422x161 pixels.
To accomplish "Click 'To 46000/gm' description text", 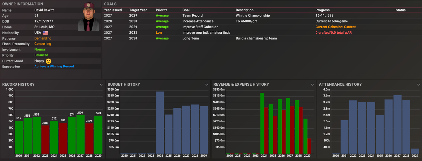I will [x=247, y=21].
